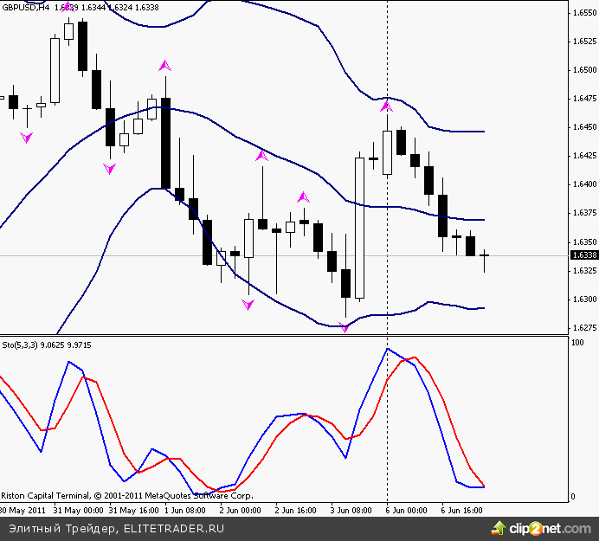Click the fractal arrow cut off at chart top
The height and width of the screenshot is (541, 599).
click(68, 5)
